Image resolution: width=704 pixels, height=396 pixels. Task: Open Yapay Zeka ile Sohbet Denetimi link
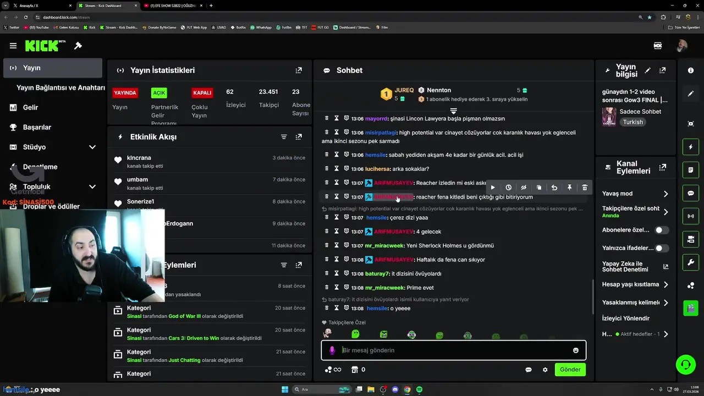pyautogui.click(x=635, y=266)
